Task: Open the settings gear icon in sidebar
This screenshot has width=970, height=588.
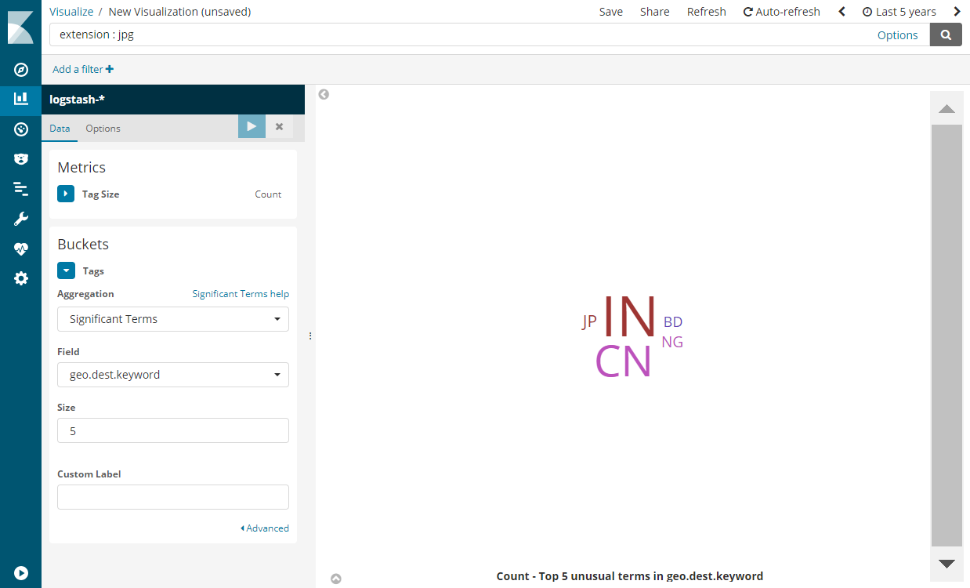Action: (x=21, y=278)
